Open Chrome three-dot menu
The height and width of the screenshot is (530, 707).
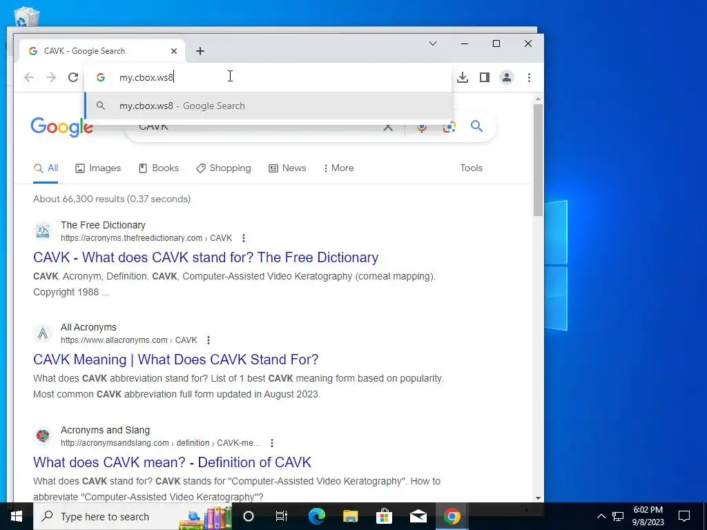pyautogui.click(x=529, y=77)
